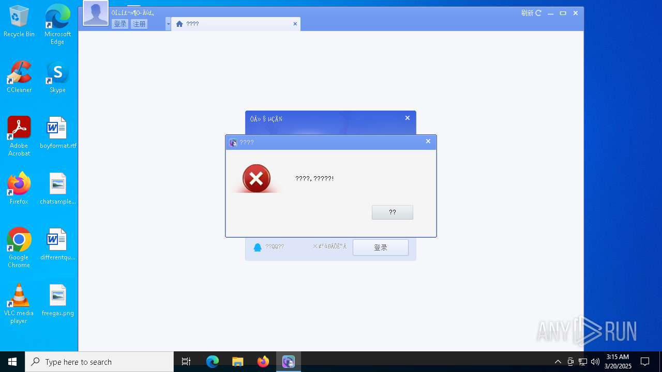Image resolution: width=662 pixels, height=372 pixels.
Task: Open Microsoft Edge desktop shortcut
Action: (57, 24)
